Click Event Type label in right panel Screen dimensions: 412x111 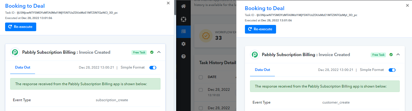pyautogui.click(x=261, y=102)
